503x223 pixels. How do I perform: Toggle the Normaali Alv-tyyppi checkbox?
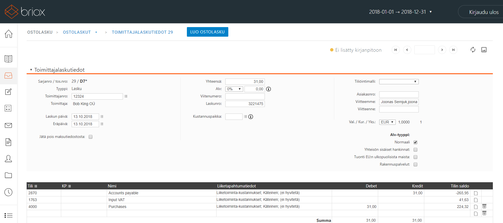click(415, 142)
